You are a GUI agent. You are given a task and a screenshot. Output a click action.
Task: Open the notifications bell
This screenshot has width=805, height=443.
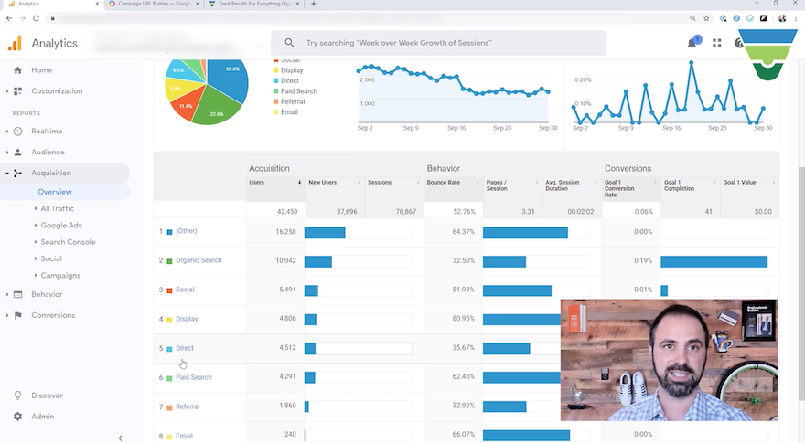click(692, 43)
